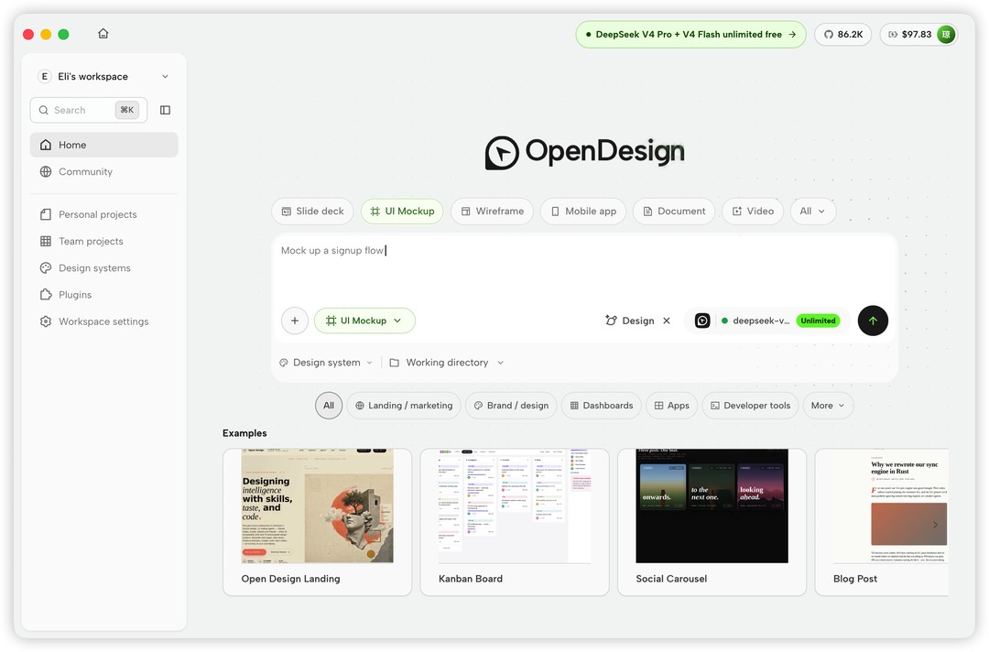Image resolution: width=989 pixels, height=652 pixels.
Task: Select the Wireframe chip
Action: [x=492, y=212]
